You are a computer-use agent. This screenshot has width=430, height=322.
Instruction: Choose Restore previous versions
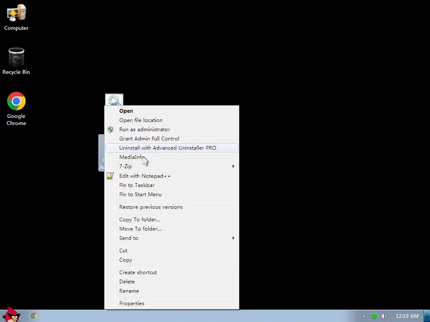[x=172, y=207]
